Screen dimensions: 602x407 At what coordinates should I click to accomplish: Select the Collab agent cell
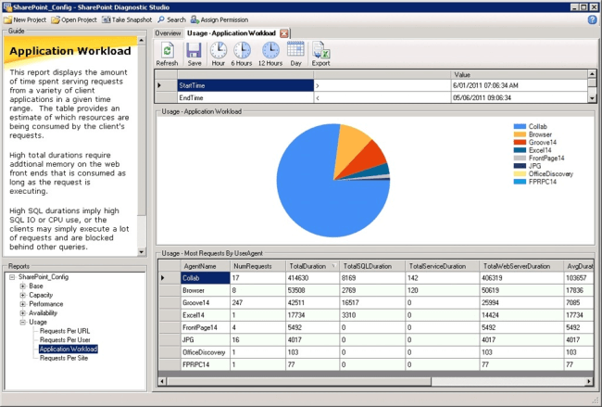pyautogui.click(x=205, y=278)
